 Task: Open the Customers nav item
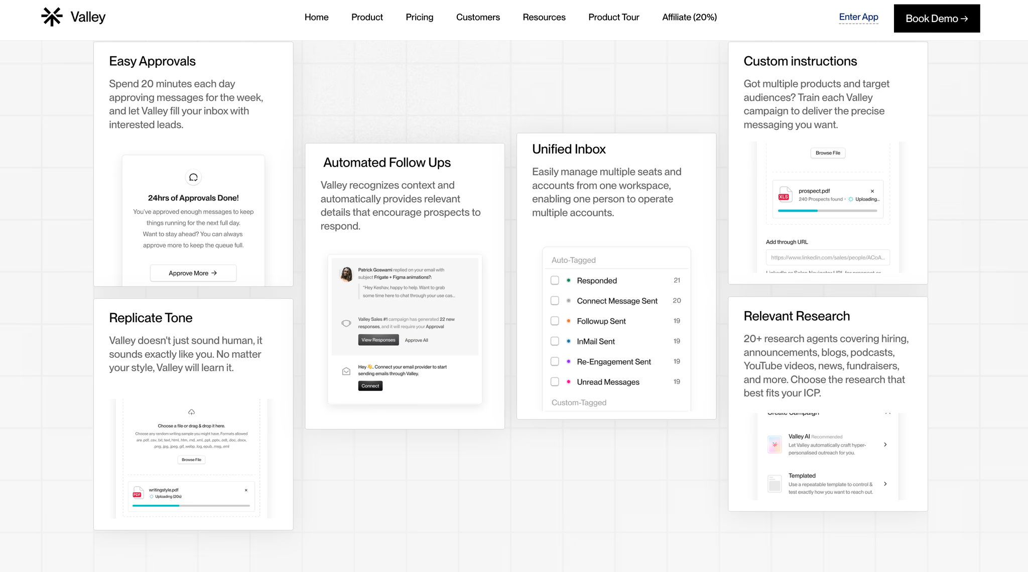(478, 17)
